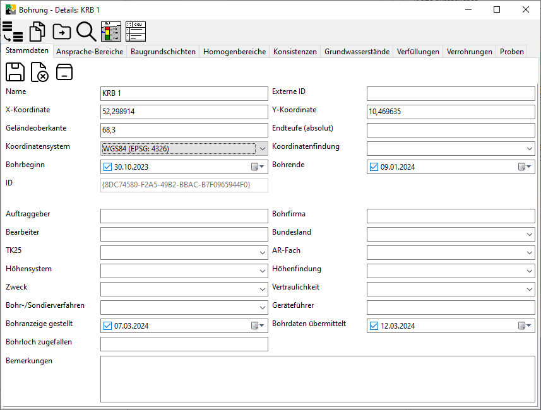Expand the Höhensystem dropdown
The image size is (541, 410).
262,271
